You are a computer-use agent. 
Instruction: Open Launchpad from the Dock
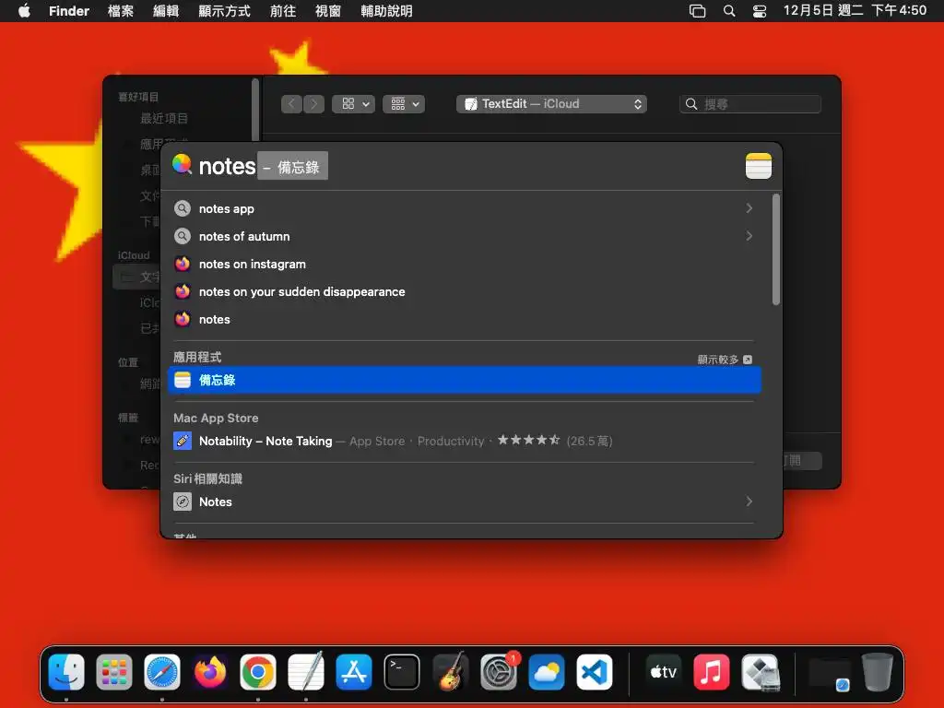click(x=113, y=672)
